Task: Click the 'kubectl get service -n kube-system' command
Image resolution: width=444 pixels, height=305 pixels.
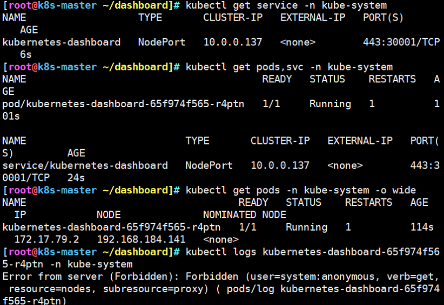Action: pos(286,5)
